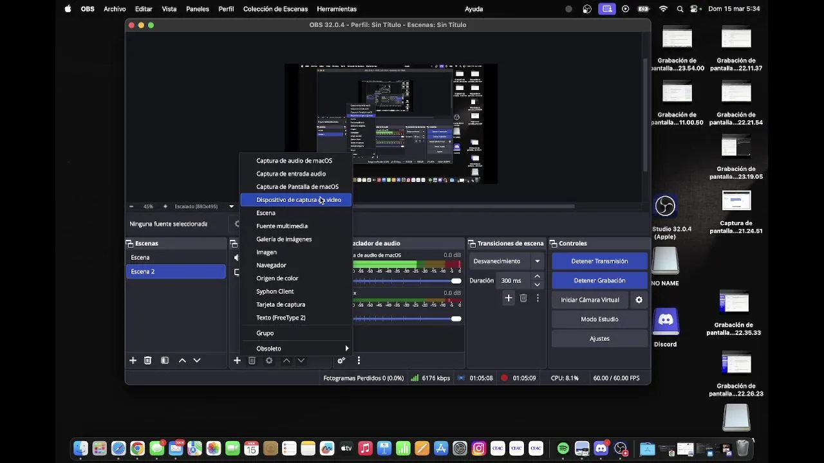
Task: Zoom in preview with the plus icon
Action: (x=165, y=206)
